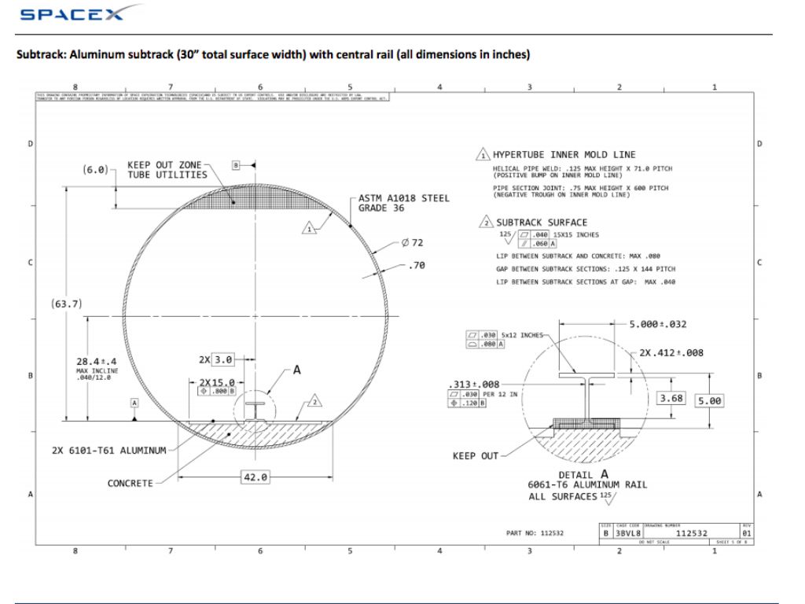Click flag note triangle 1 on tube wall
The height and width of the screenshot is (604, 805).
pos(309,229)
